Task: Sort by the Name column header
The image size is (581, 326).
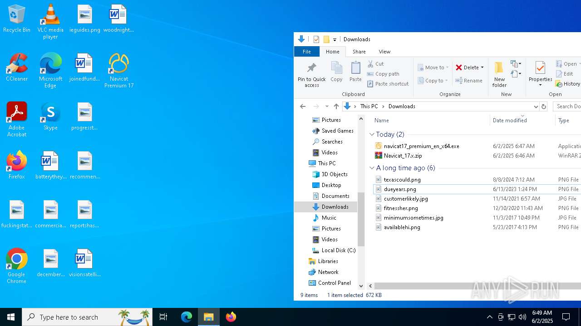Action: point(381,120)
